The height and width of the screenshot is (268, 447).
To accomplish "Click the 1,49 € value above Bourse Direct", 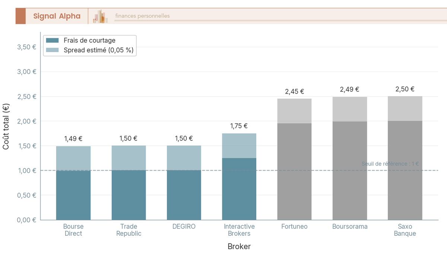I will [x=73, y=139].
